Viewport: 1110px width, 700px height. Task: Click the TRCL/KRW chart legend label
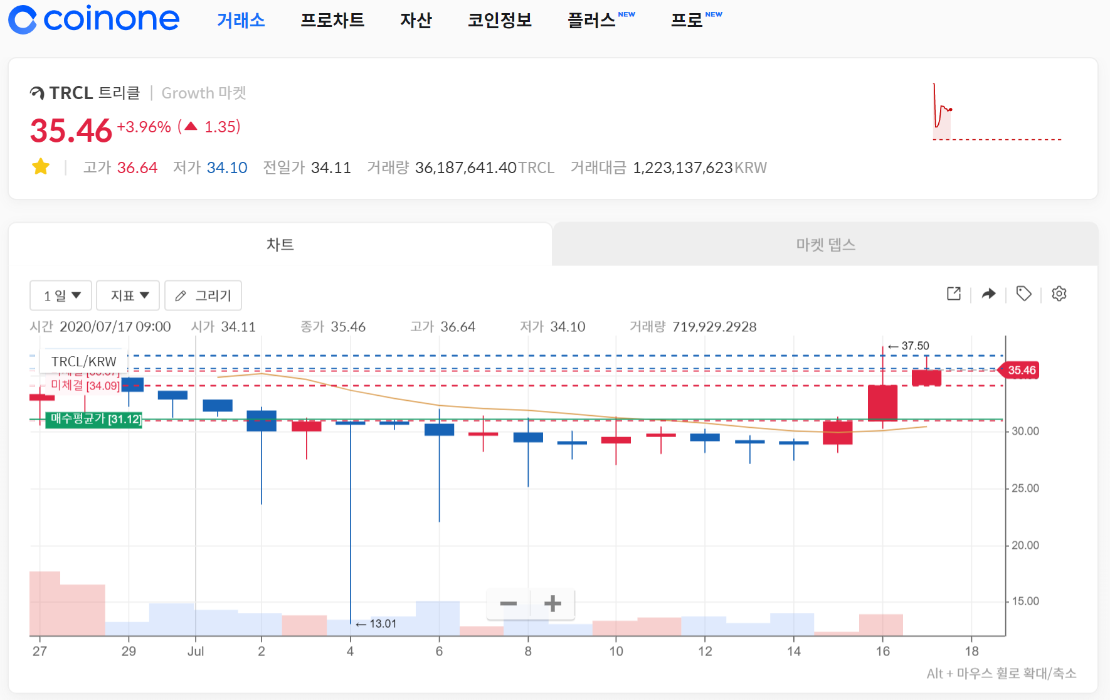click(84, 362)
